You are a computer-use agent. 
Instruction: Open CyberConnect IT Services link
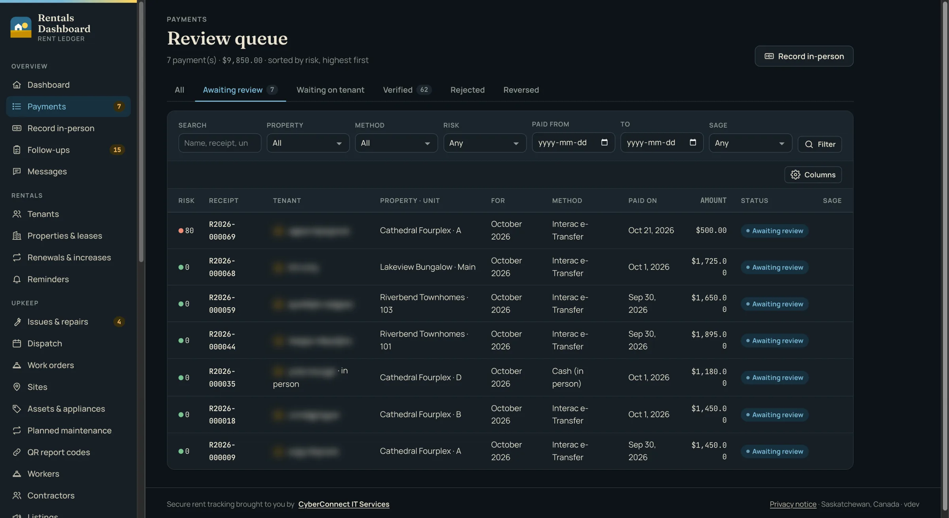[x=344, y=504]
